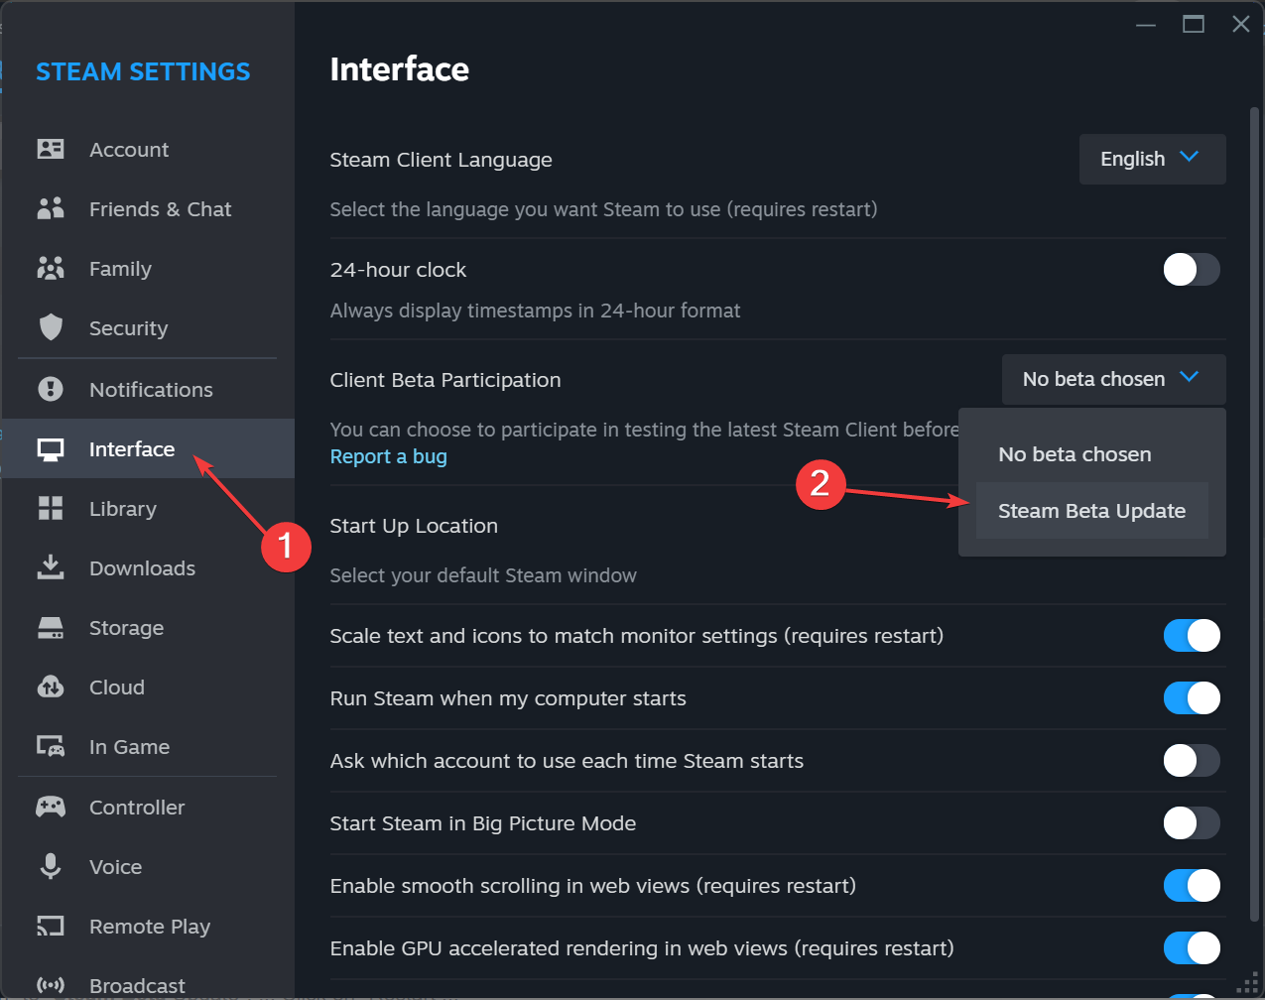Select the Interface settings label

[132, 449]
